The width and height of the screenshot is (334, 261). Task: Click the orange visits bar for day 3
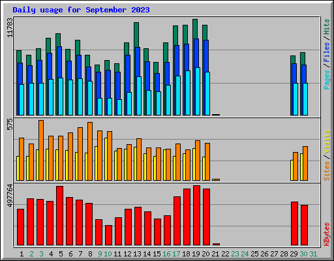(x=41, y=150)
